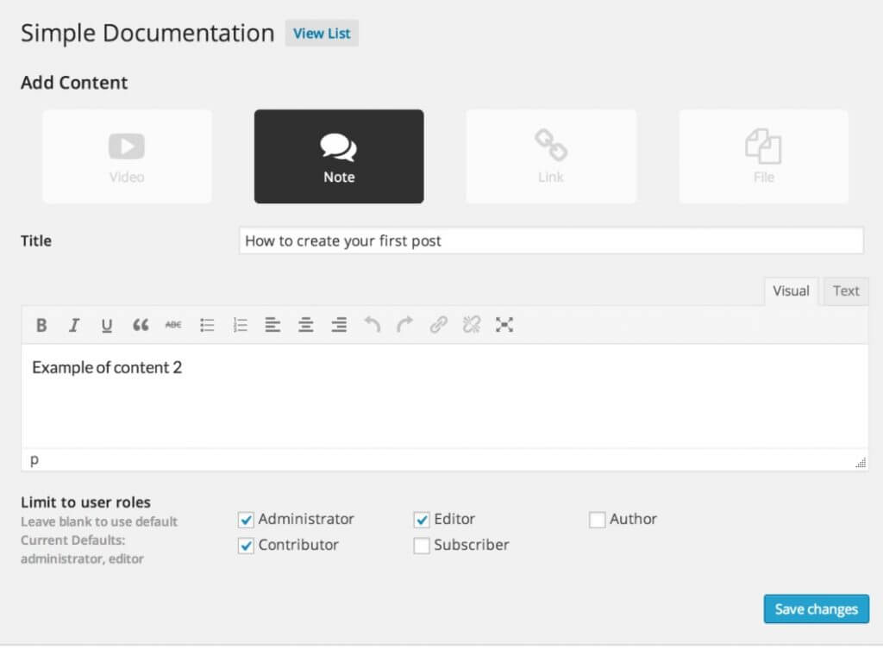Align text center
Image resolution: width=883 pixels, height=649 pixels.
[x=306, y=325]
